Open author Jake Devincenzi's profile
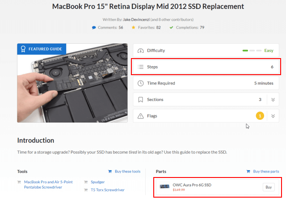The width and height of the screenshot is (286, 207). coord(136,20)
